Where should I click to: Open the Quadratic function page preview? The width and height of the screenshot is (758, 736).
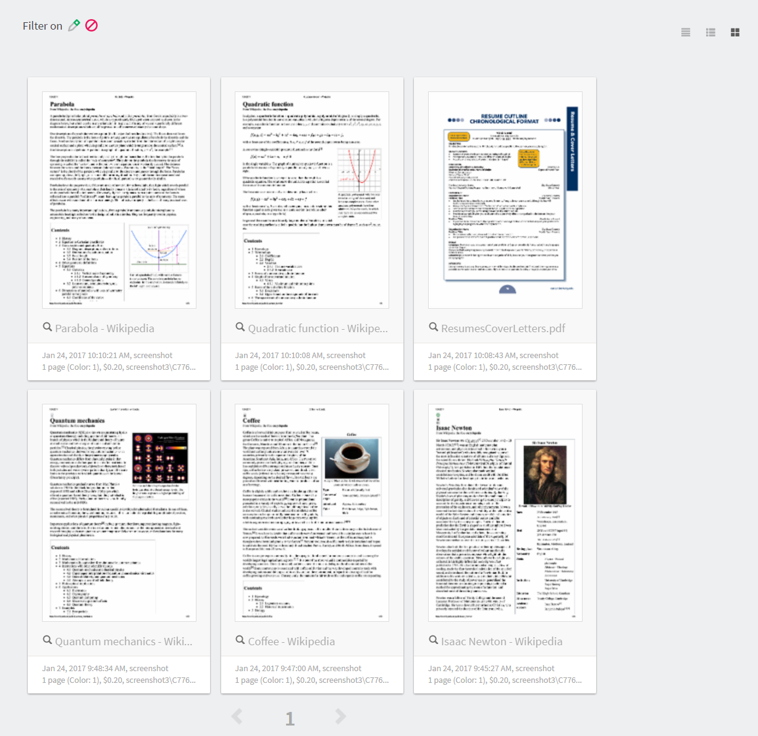click(x=312, y=199)
